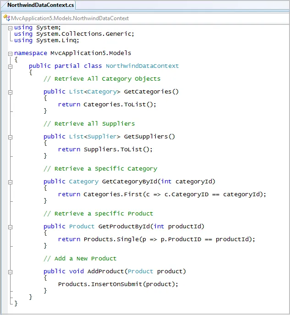Open the MvcApplication5.Models.NorthwindDataContext class dropdown

[145, 18]
